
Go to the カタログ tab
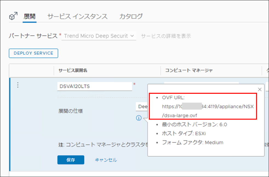[131, 16]
